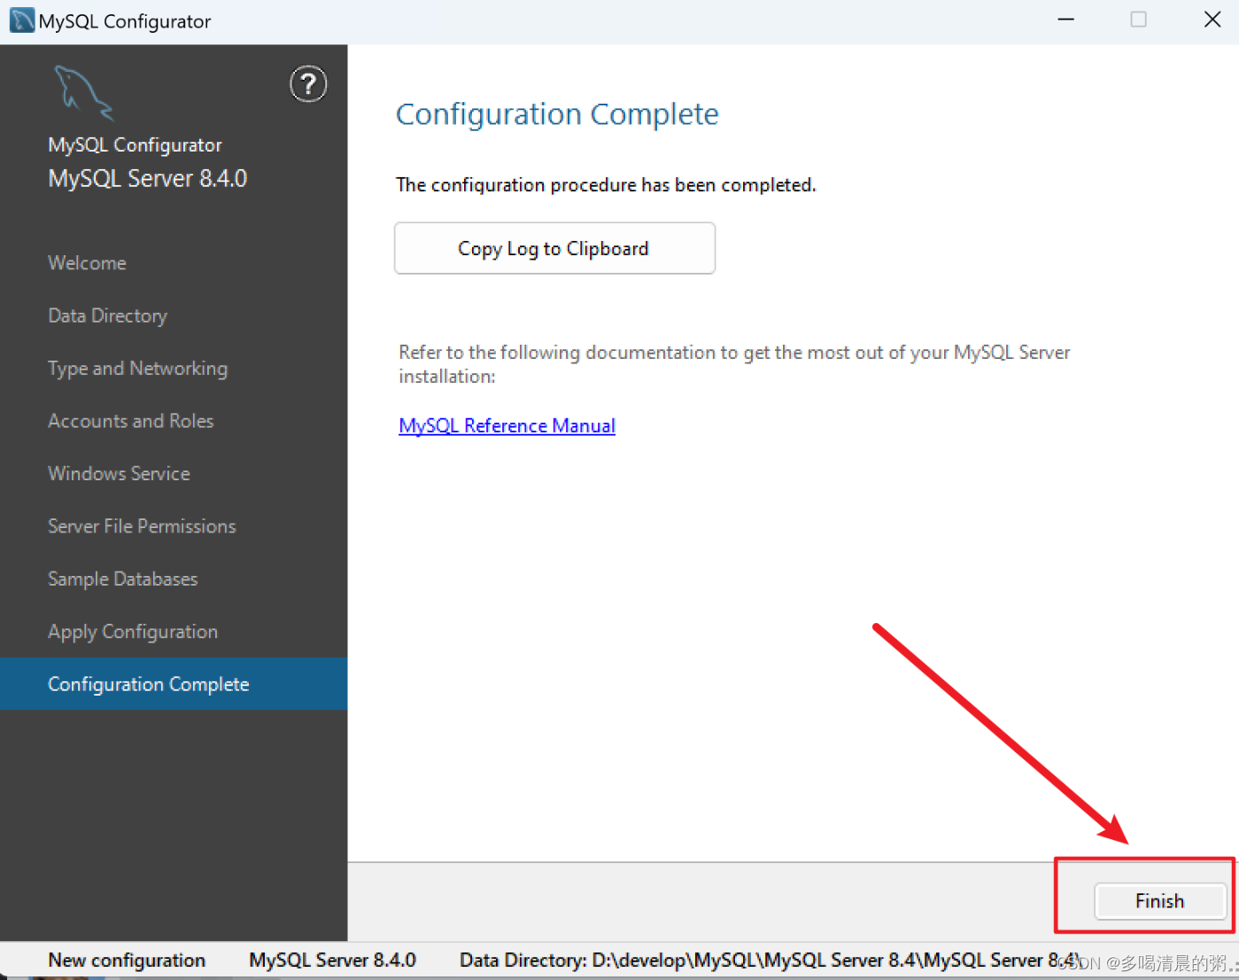1239x980 pixels.
Task: Click the 'MySQL Configurator' window title text
Action: [125, 21]
